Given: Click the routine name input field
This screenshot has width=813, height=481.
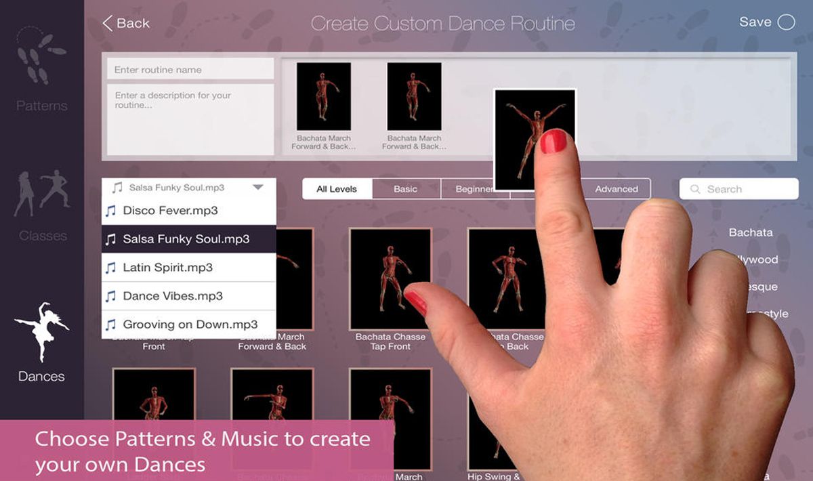Looking at the screenshot, I should [190, 69].
